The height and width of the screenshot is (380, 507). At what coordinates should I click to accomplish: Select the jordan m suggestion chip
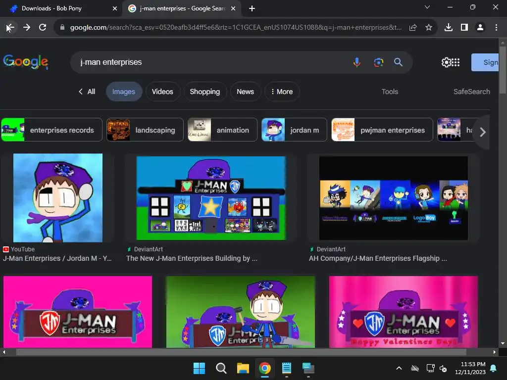[x=294, y=130]
